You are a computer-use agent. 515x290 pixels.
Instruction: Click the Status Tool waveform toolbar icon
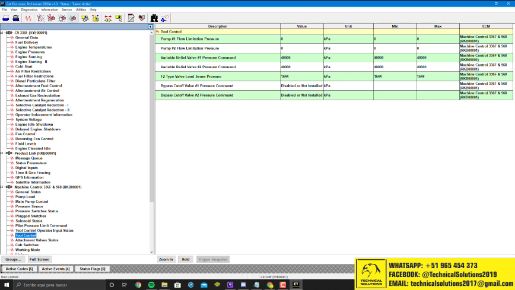28,18
